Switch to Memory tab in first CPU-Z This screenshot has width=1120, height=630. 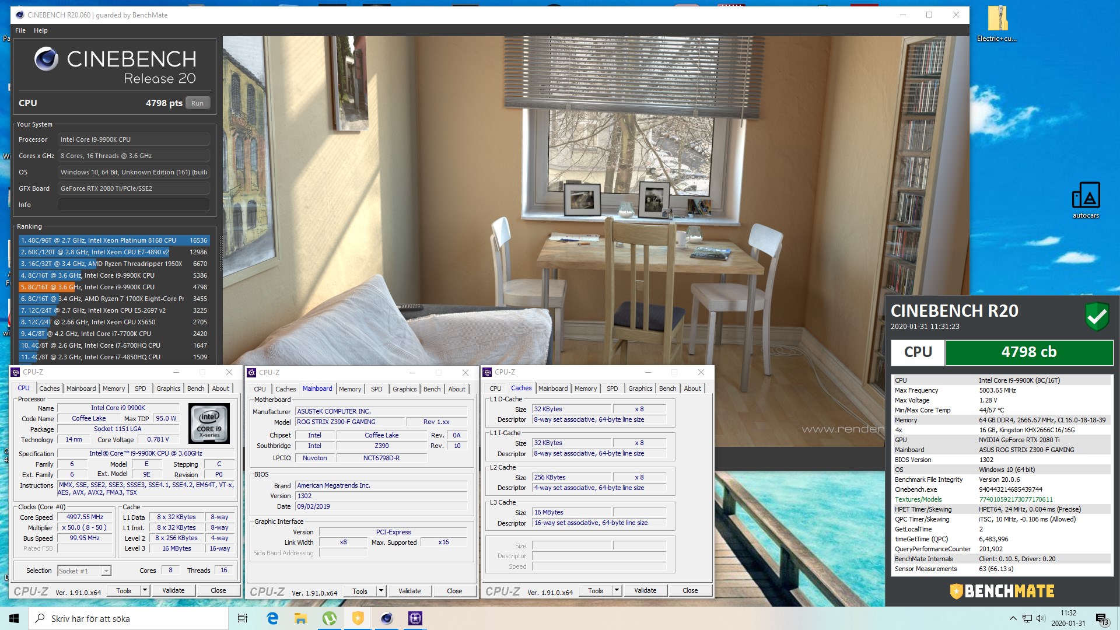tap(114, 388)
